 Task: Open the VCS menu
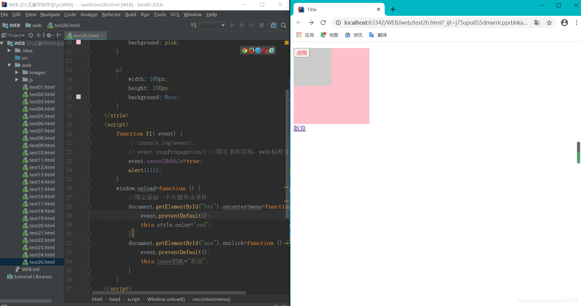(x=175, y=14)
